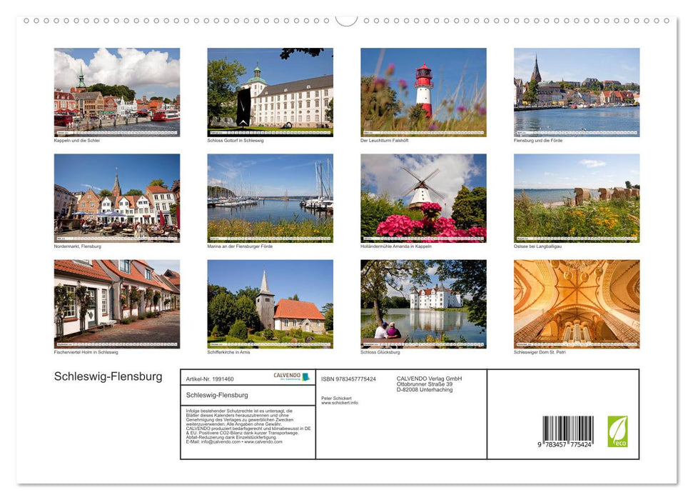This screenshot has height=500, width=693.
Task: Click the Artikel-Nr. 1991460 label
Action: click(x=210, y=379)
